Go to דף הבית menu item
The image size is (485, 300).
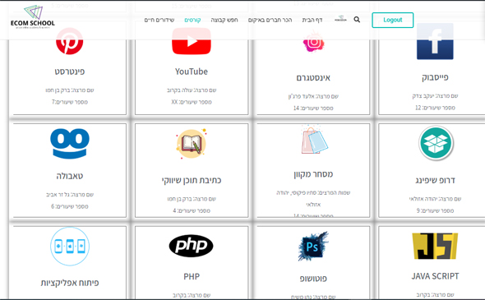coord(312,20)
